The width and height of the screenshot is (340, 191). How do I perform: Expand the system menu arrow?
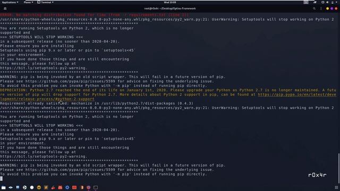[336, 2]
